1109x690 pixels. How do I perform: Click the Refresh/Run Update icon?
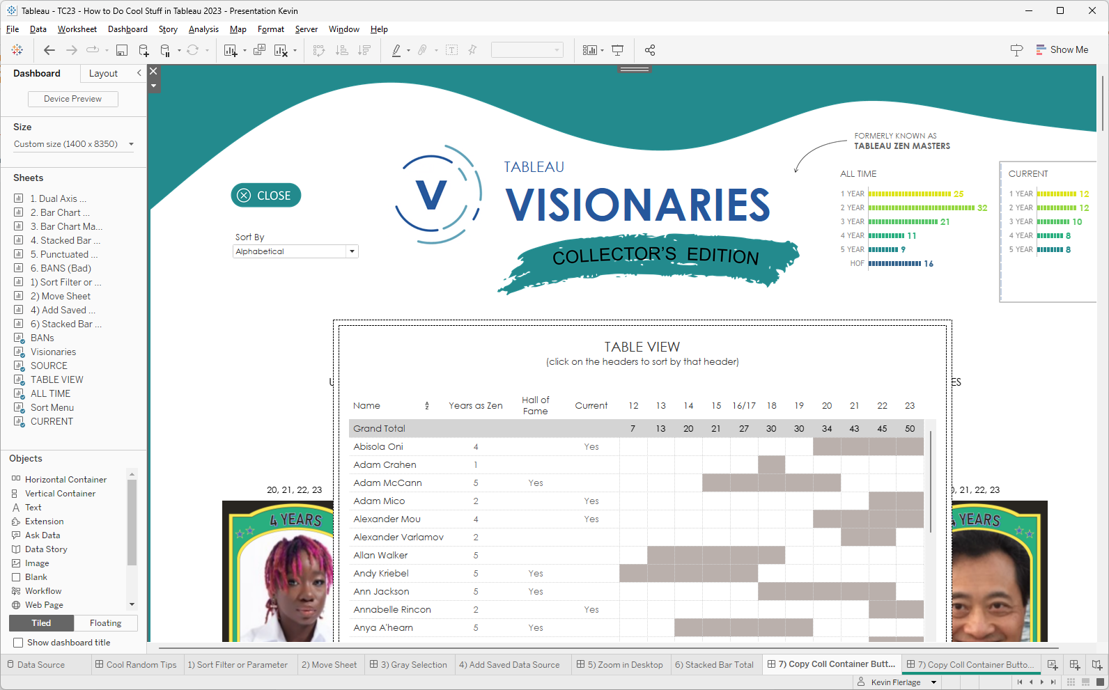tap(193, 50)
